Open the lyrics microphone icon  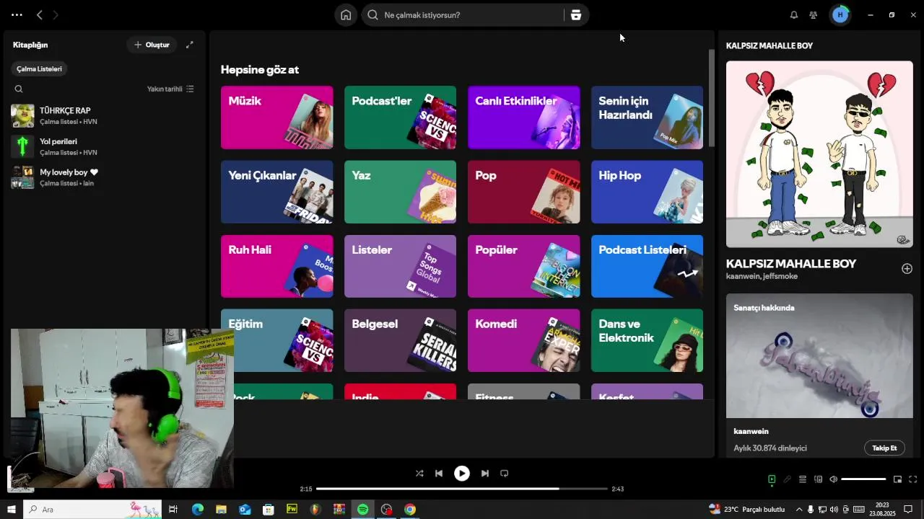click(x=787, y=479)
